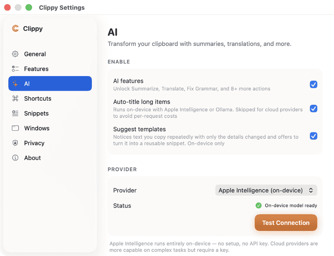Click the Shortcuts command-key icon

[15, 99]
